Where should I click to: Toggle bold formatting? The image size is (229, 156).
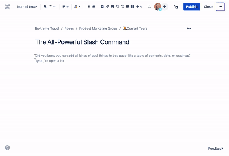(x=45, y=7)
